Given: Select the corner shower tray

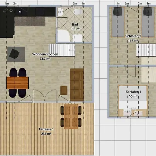Looking at the screenshot, I should (63, 36).
